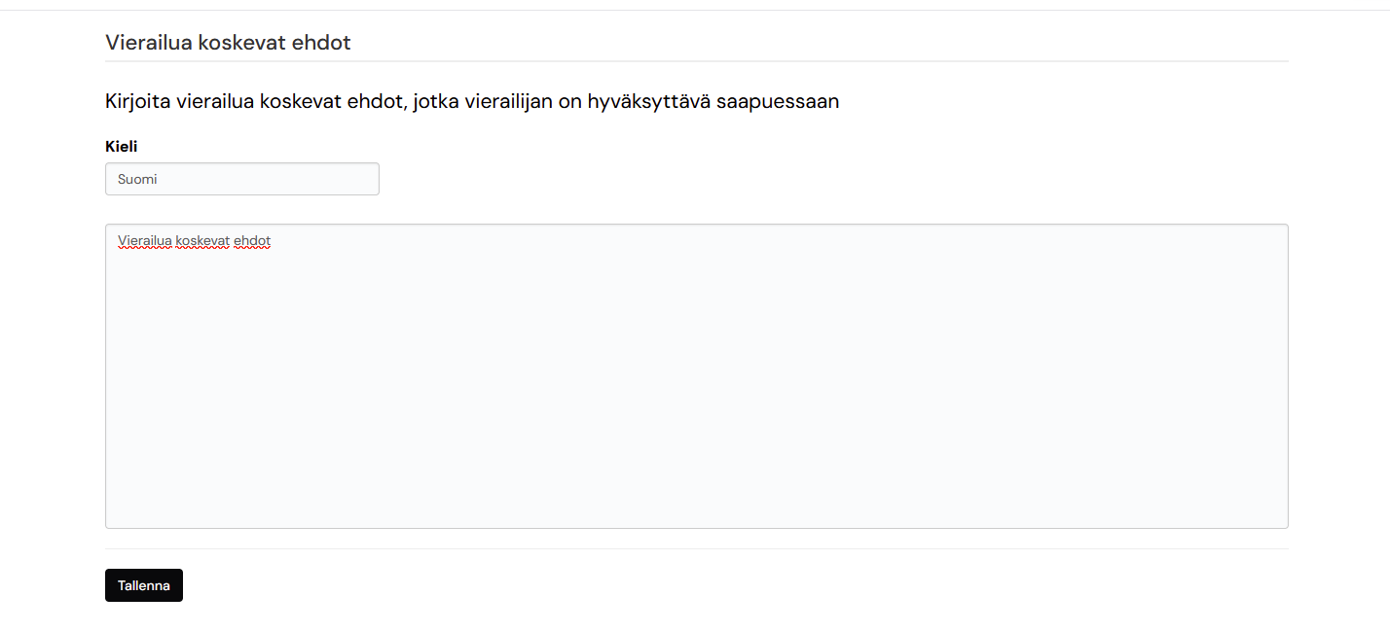Image resolution: width=1390 pixels, height=631 pixels.
Task: Open the Kieli language selector showing Suomi
Action: pyautogui.click(x=242, y=179)
